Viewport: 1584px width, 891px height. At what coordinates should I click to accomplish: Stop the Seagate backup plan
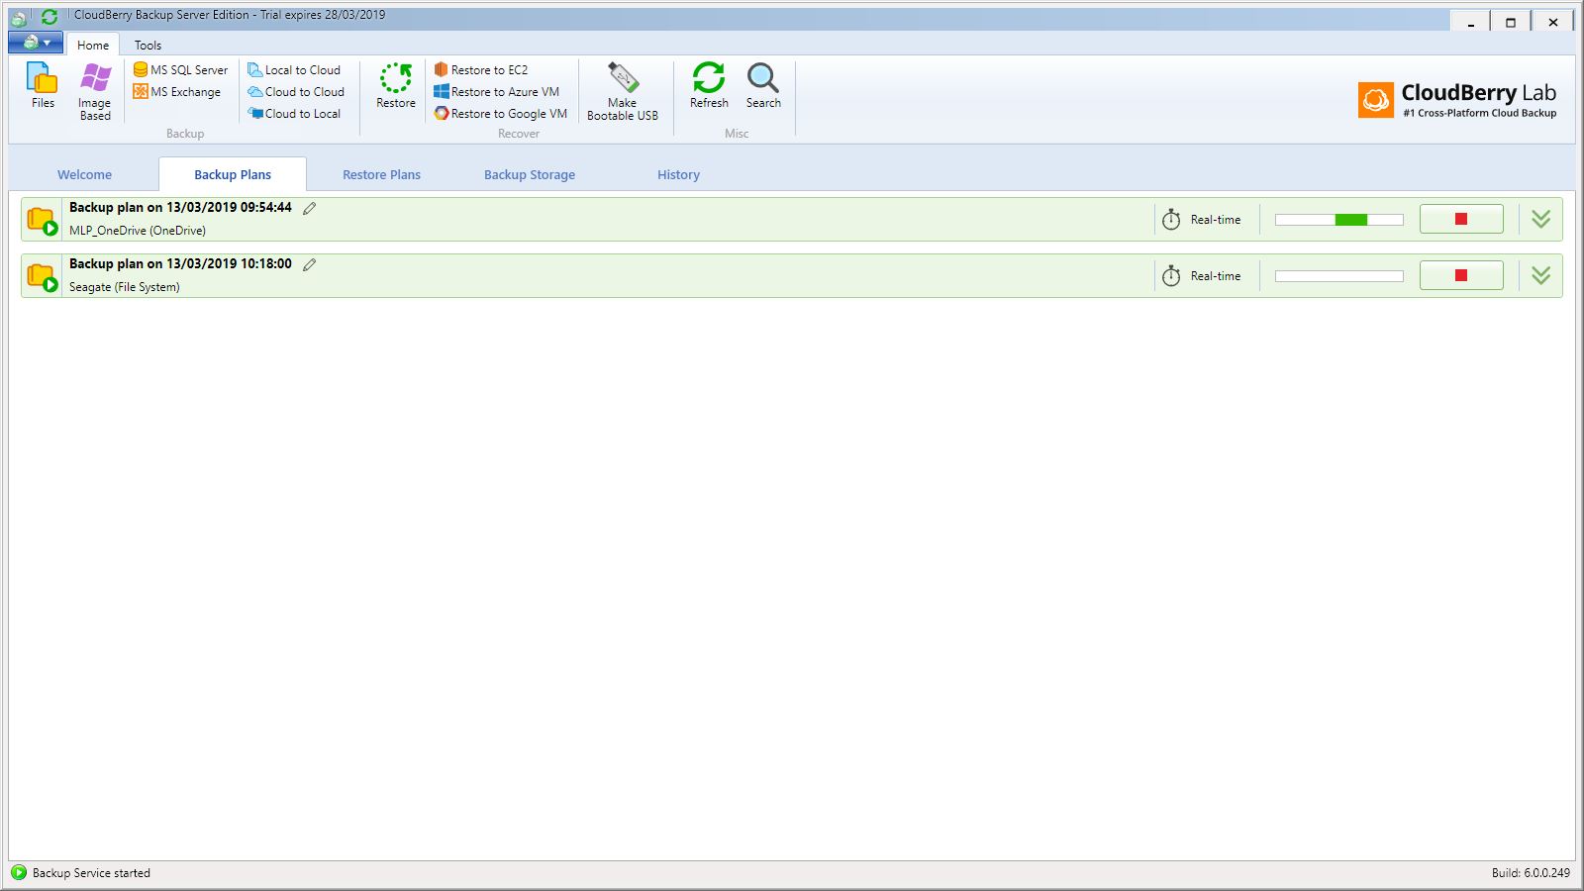1461,275
